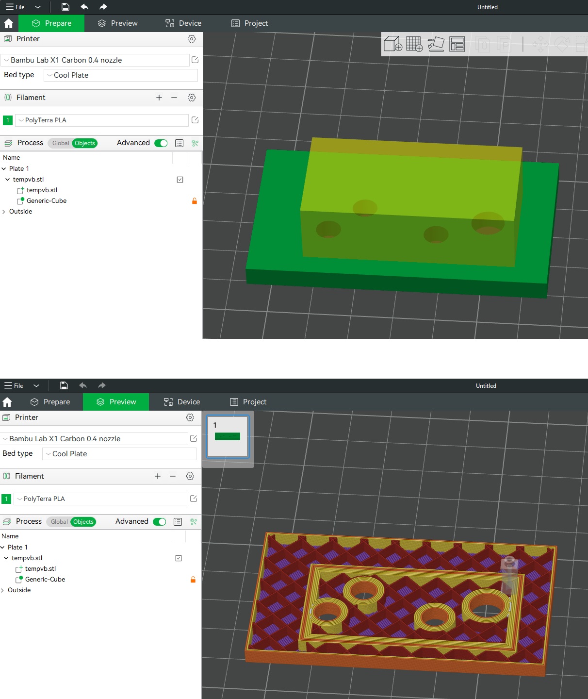588x699 pixels.
Task: Select the plate 1 thumbnail in Preview-view window
Action: click(x=228, y=436)
